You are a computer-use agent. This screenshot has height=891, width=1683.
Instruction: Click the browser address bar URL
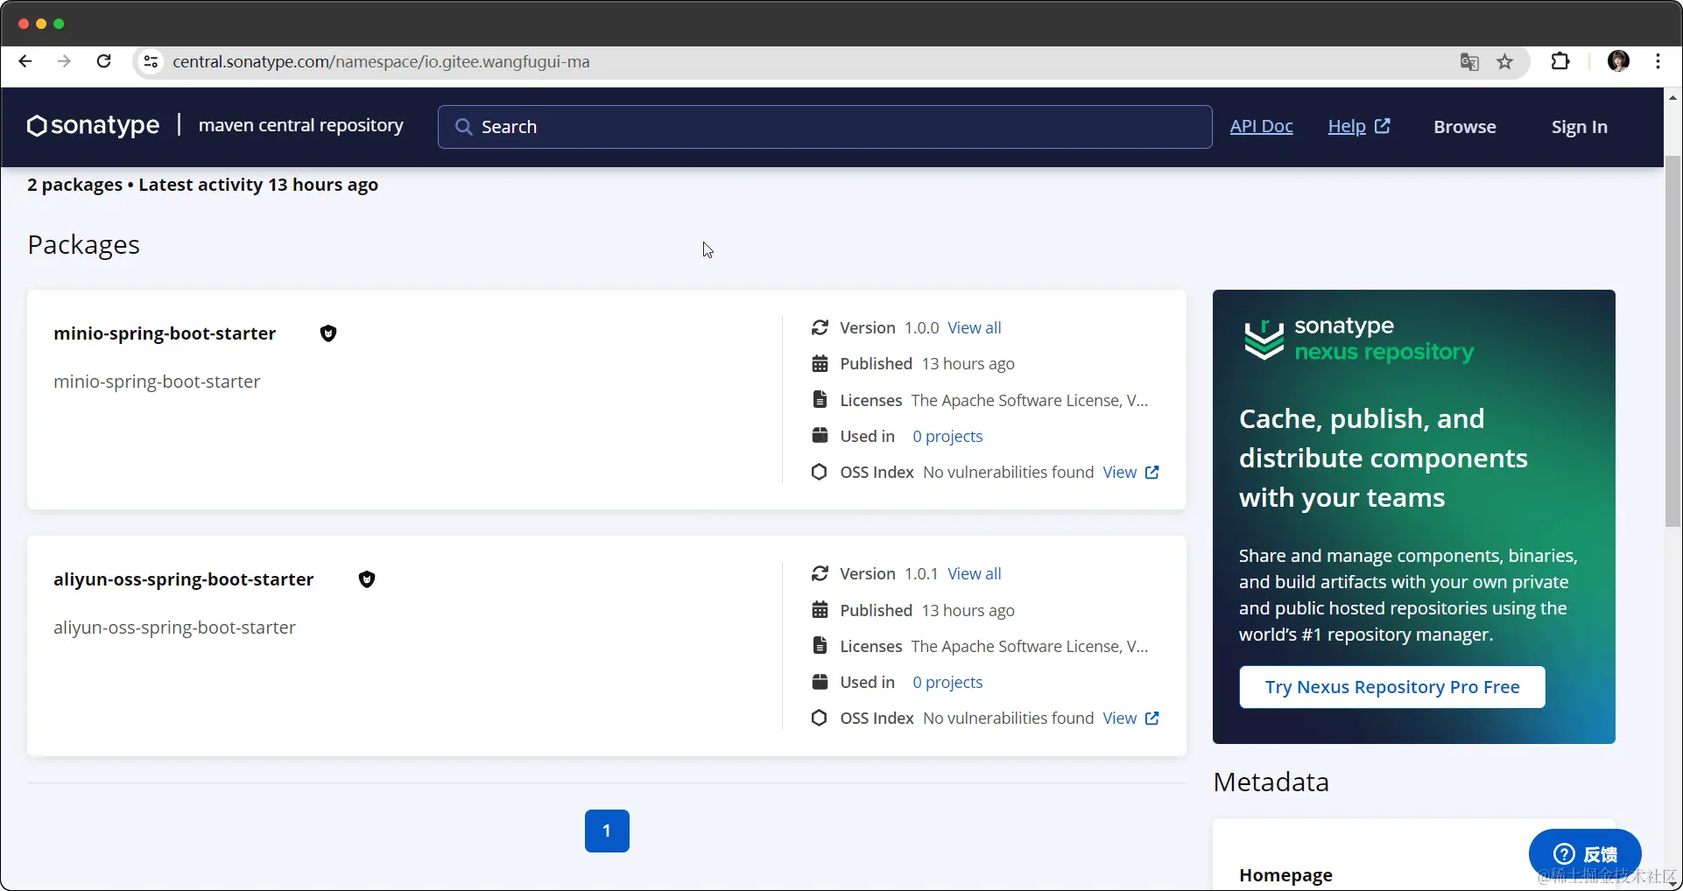click(381, 61)
